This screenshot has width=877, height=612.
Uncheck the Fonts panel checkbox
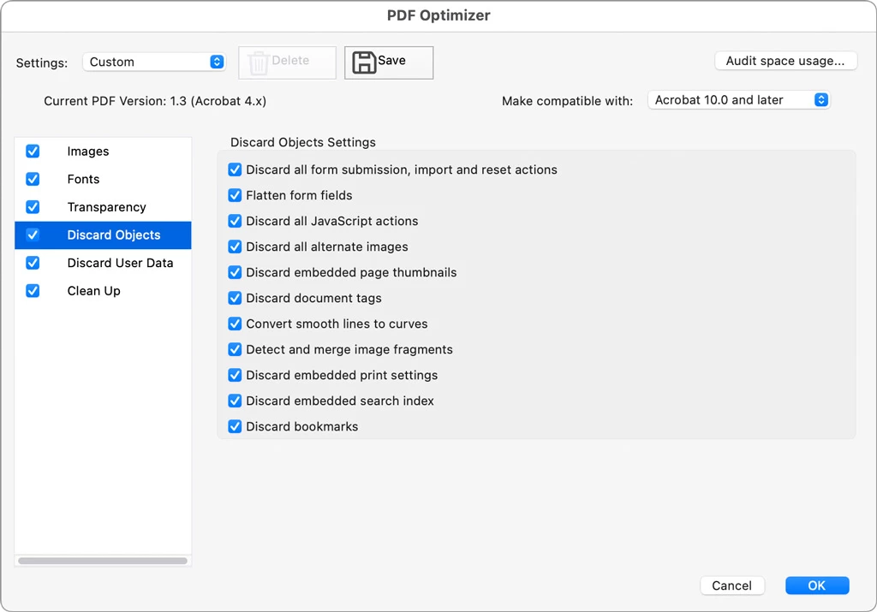point(33,179)
